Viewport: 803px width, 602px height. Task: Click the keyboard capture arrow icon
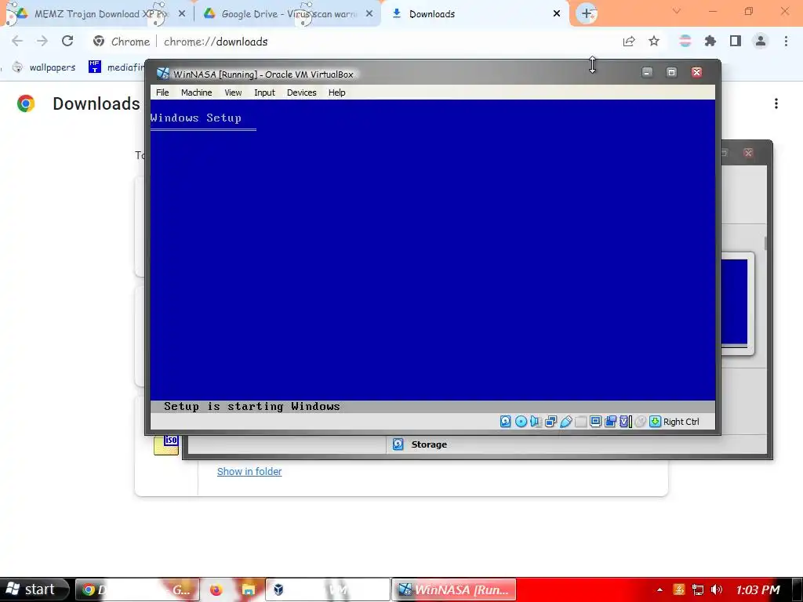[655, 421]
